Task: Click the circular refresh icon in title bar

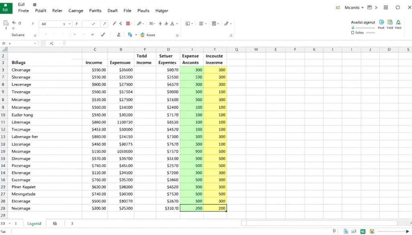Action: tap(398, 8)
